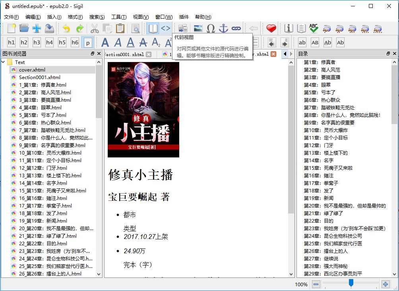Viewport: 399px width, 291px height.
Task: Float the 图书浏览器 panel
Action: pyautogui.click(x=93, y=53)
